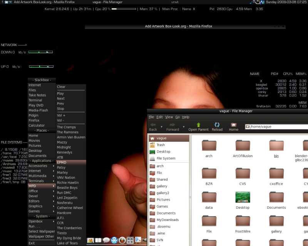Select Trash in File Manager sidebar
The height and width of the screenshot is (246, 308).
tap(169, 145)
